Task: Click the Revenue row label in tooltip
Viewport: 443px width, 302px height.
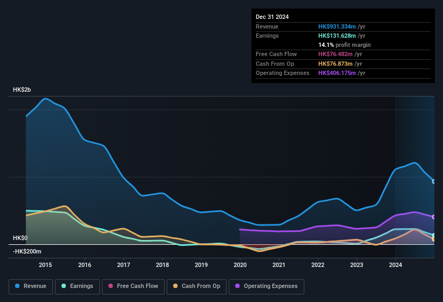Action: tap(267, 26)
